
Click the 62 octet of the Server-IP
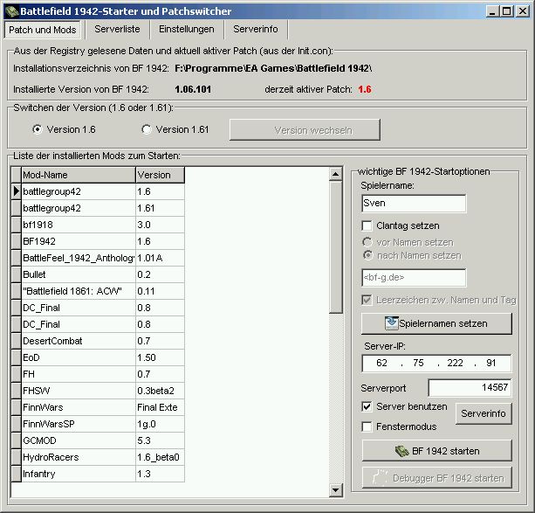381,363
